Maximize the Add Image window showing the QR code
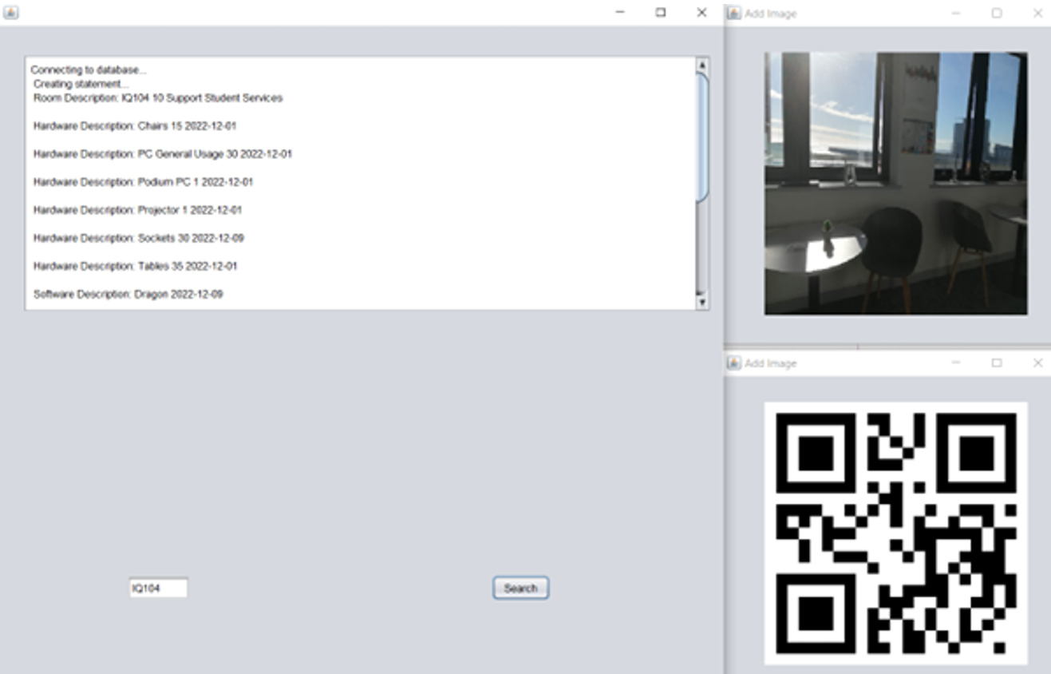The height and width of the screenshot is (674, 1051). coord(997,363)
